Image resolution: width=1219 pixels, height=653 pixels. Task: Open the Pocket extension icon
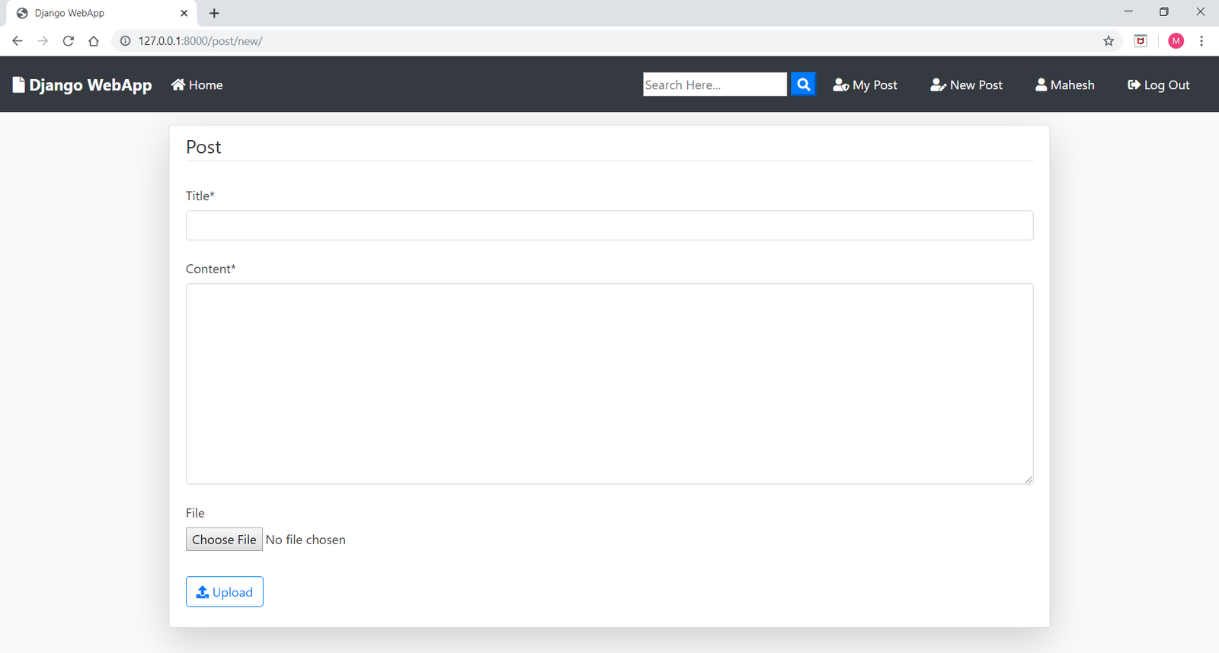[1141, 41]
